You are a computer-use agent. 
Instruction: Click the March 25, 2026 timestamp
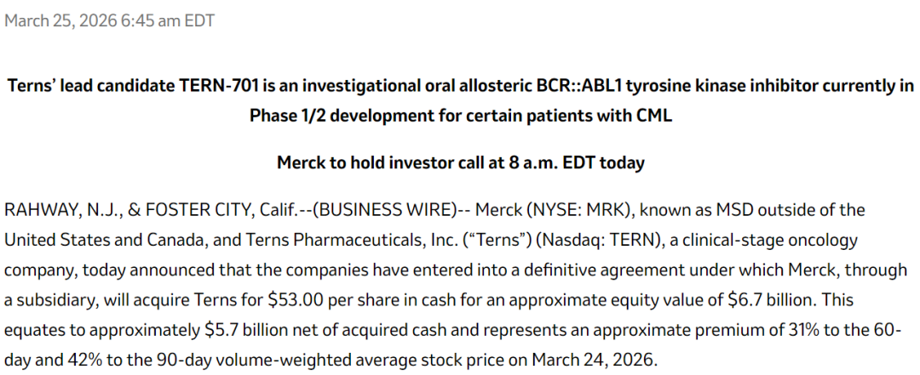tap(109, 20)
